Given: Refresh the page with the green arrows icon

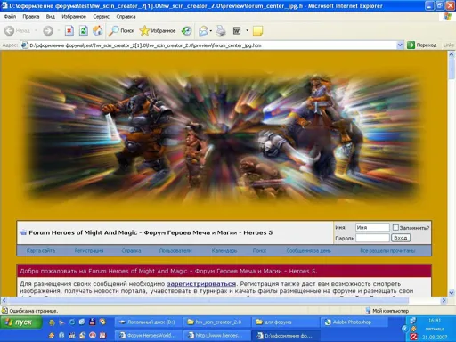Looking at the screenshot, I should pyautogui.click(x=84, y=30).
